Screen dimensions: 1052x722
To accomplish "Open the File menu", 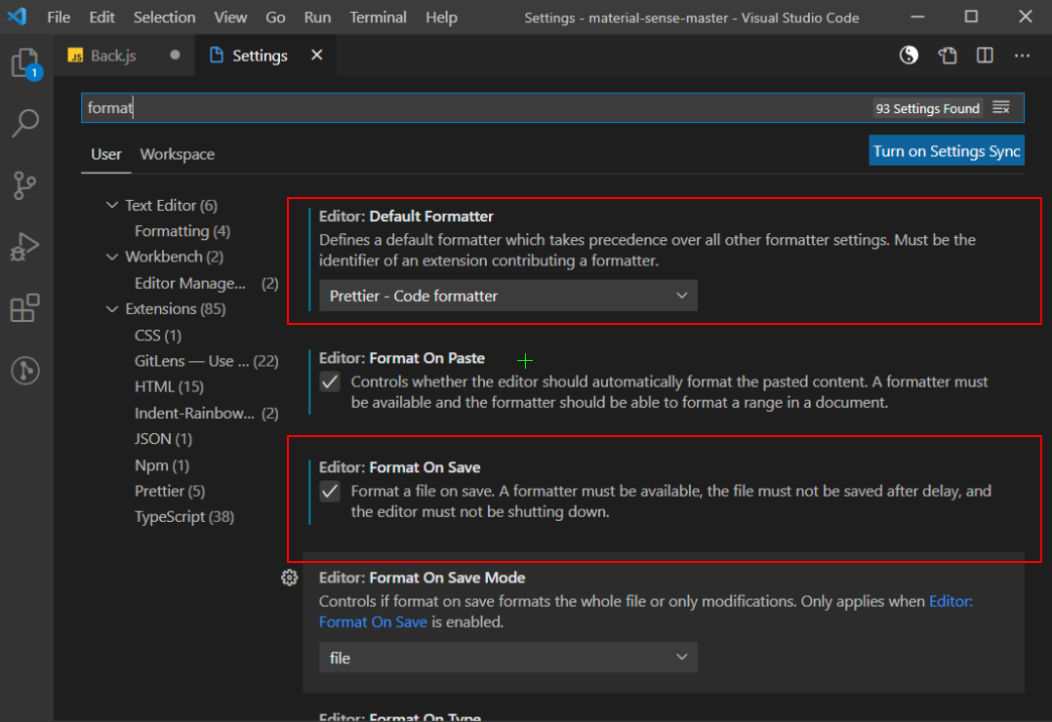I will (59, 17).
